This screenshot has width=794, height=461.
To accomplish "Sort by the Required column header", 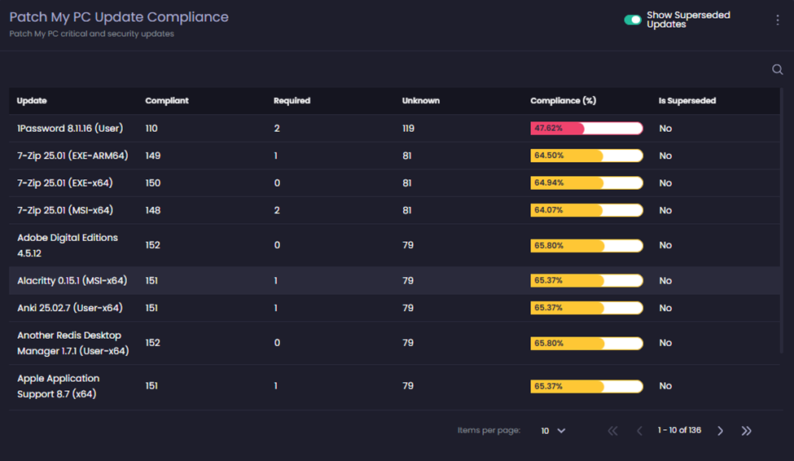I will point(292,100).
